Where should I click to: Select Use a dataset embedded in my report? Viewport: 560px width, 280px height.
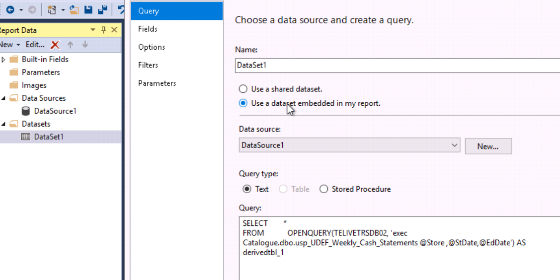click(243, 103)
